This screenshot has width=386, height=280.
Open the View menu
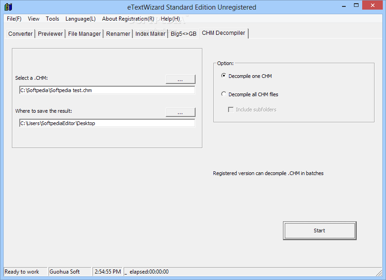point(33,19)
